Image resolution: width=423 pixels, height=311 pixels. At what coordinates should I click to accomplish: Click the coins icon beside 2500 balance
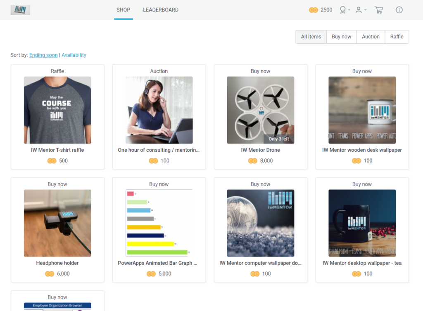[313, 10]
